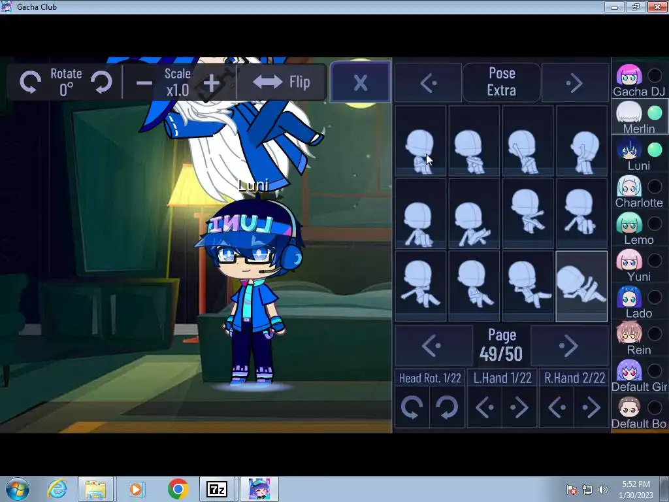Toggle Merlin's green visibility circle off
669x502 pixels.
655,112
